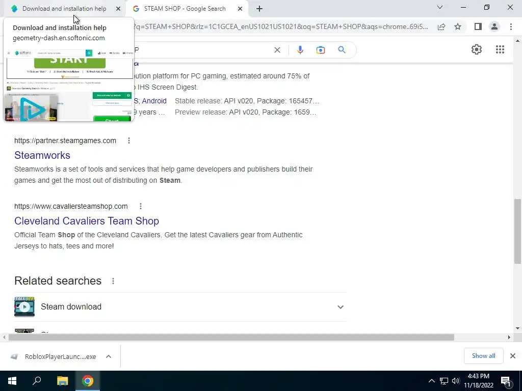Viewport: 522px width, 391px height.
Task: Open the Steamworks result link
Action: 42,155
